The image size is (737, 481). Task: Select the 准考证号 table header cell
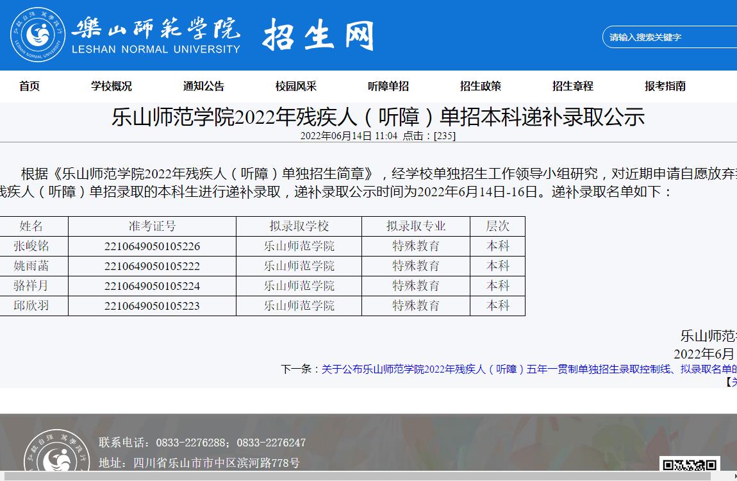pos(153,226)
